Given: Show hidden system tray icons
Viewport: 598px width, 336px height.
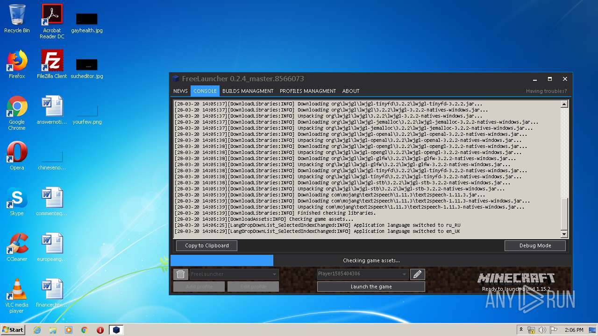Looking at the screenshot, I should coord(521,330).
